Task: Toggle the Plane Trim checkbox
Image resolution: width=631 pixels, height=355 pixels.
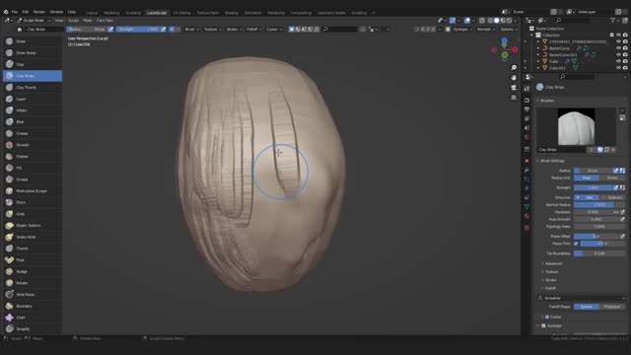Action: coord(576,244)
